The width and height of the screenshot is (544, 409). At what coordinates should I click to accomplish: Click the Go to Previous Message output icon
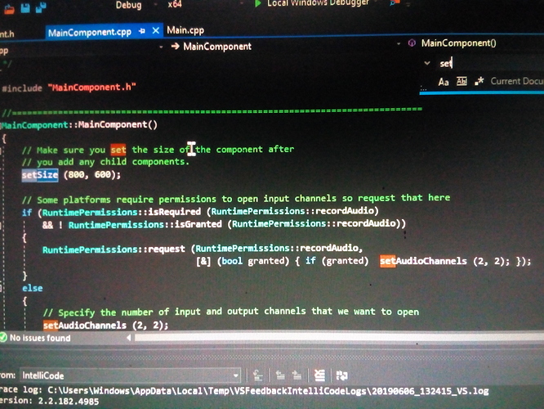click(280, 375)
